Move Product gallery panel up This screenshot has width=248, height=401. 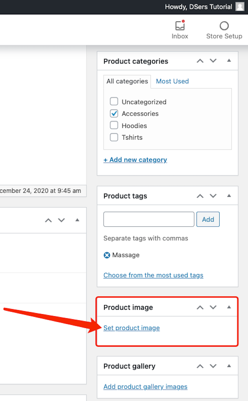tap(200, 366)
